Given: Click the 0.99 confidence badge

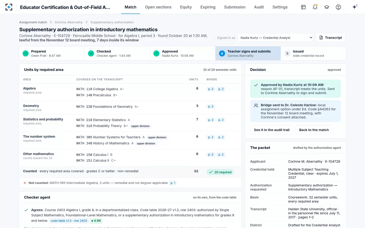Looking at the screenshot, I should [96, 221].
